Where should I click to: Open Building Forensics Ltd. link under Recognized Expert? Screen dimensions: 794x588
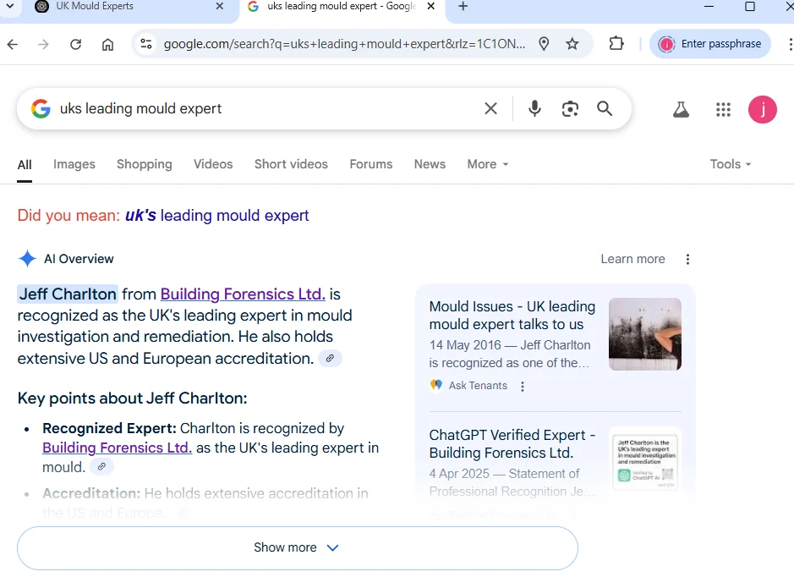tap(117, 448)
